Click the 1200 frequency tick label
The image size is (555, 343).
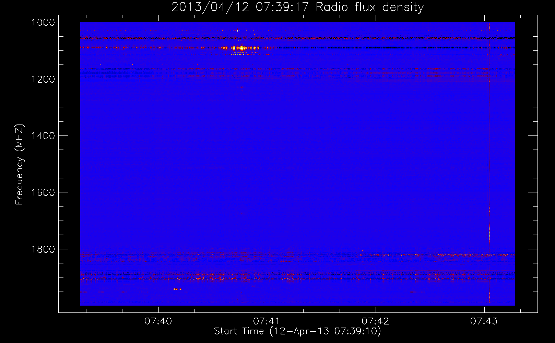(43, 79)
